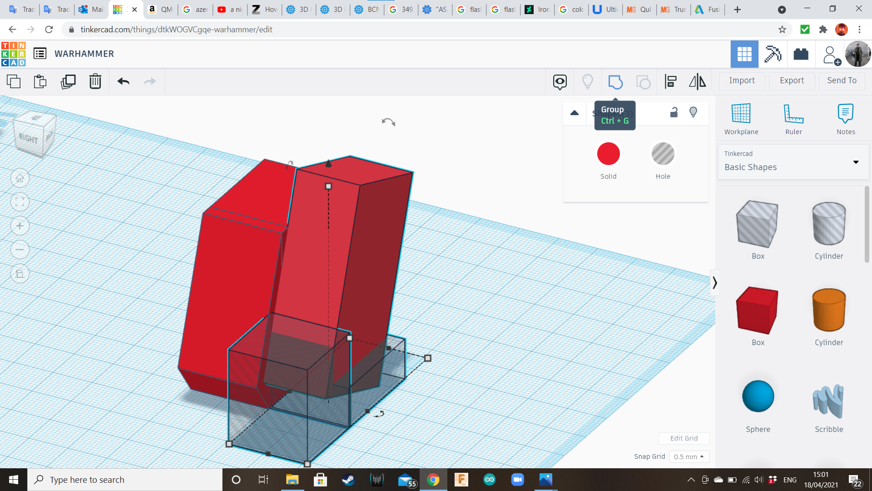Delete selection with trash icon

95,81
